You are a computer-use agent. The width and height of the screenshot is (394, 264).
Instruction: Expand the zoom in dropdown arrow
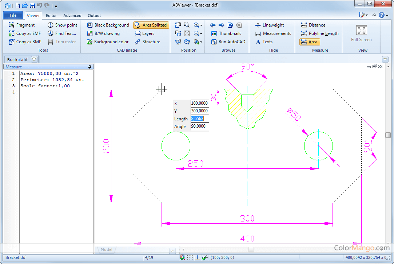click(x=201, y=25)
